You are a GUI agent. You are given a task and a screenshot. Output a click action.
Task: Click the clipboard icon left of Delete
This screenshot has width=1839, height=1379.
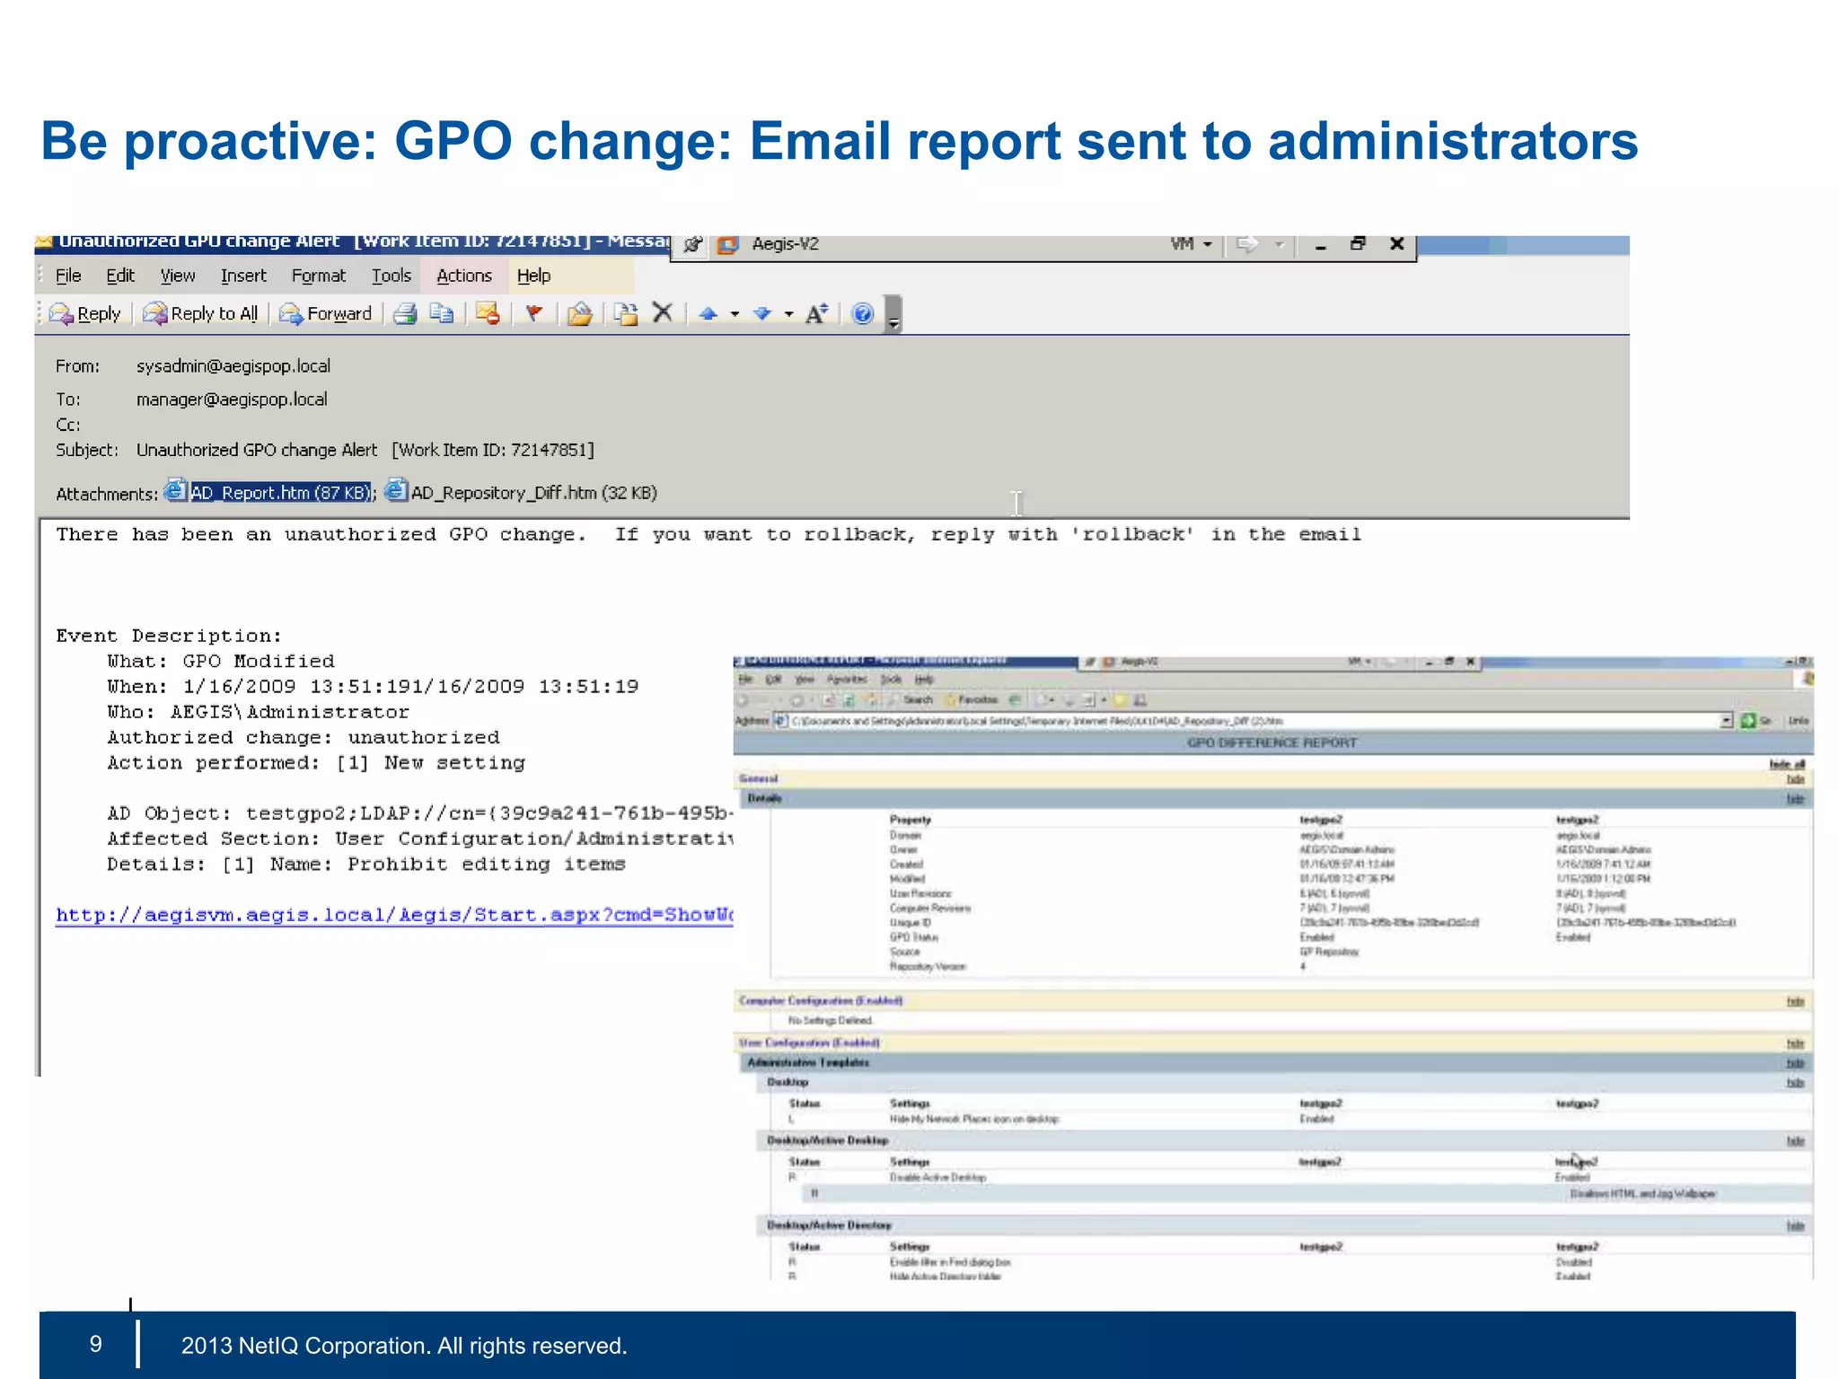626,313
